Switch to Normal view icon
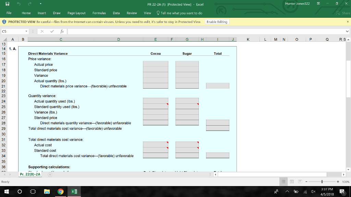This screenshot has height=197, width=351. 283,182
